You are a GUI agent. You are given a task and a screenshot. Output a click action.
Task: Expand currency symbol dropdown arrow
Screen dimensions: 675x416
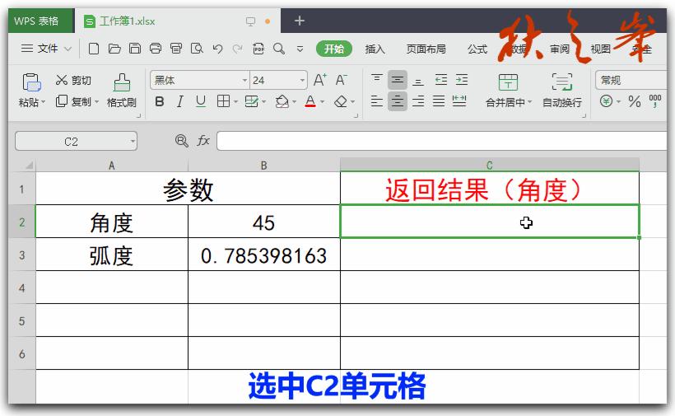618,102
